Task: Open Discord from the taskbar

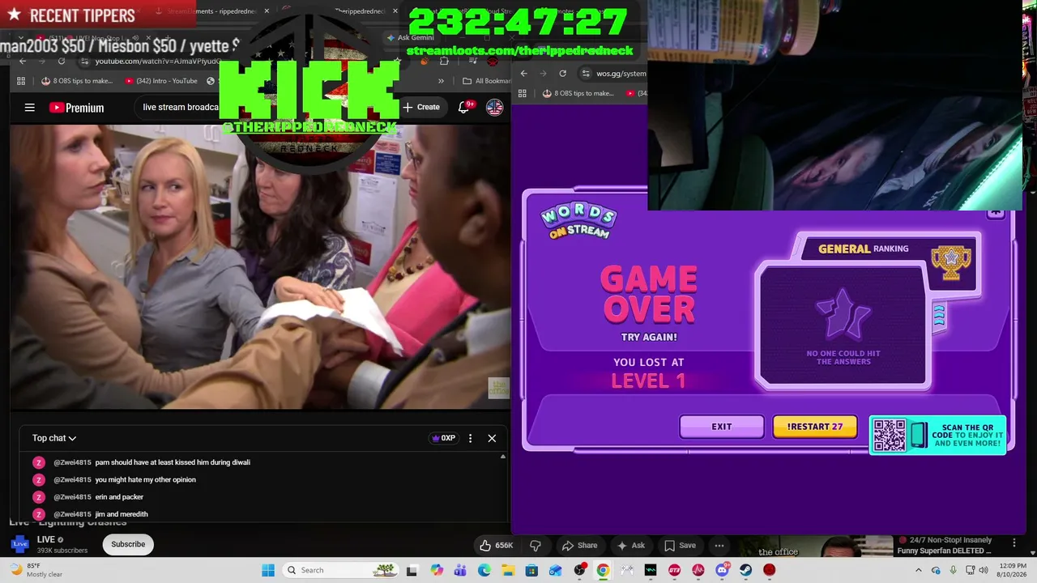Action: [x=722, y=570]
